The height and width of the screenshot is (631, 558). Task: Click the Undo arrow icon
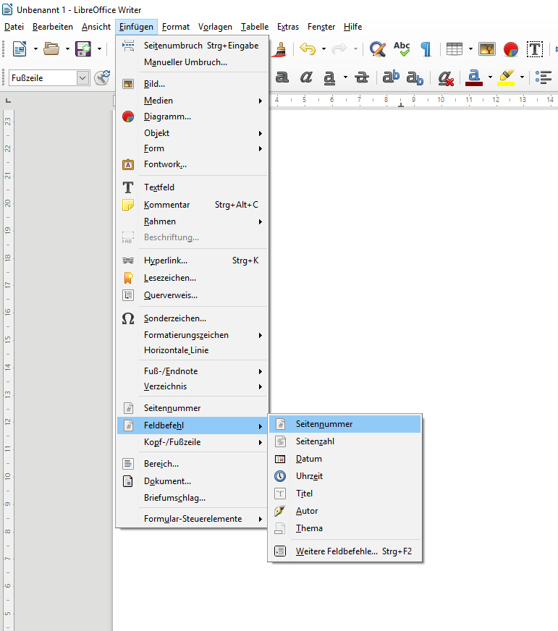(308, 49)
